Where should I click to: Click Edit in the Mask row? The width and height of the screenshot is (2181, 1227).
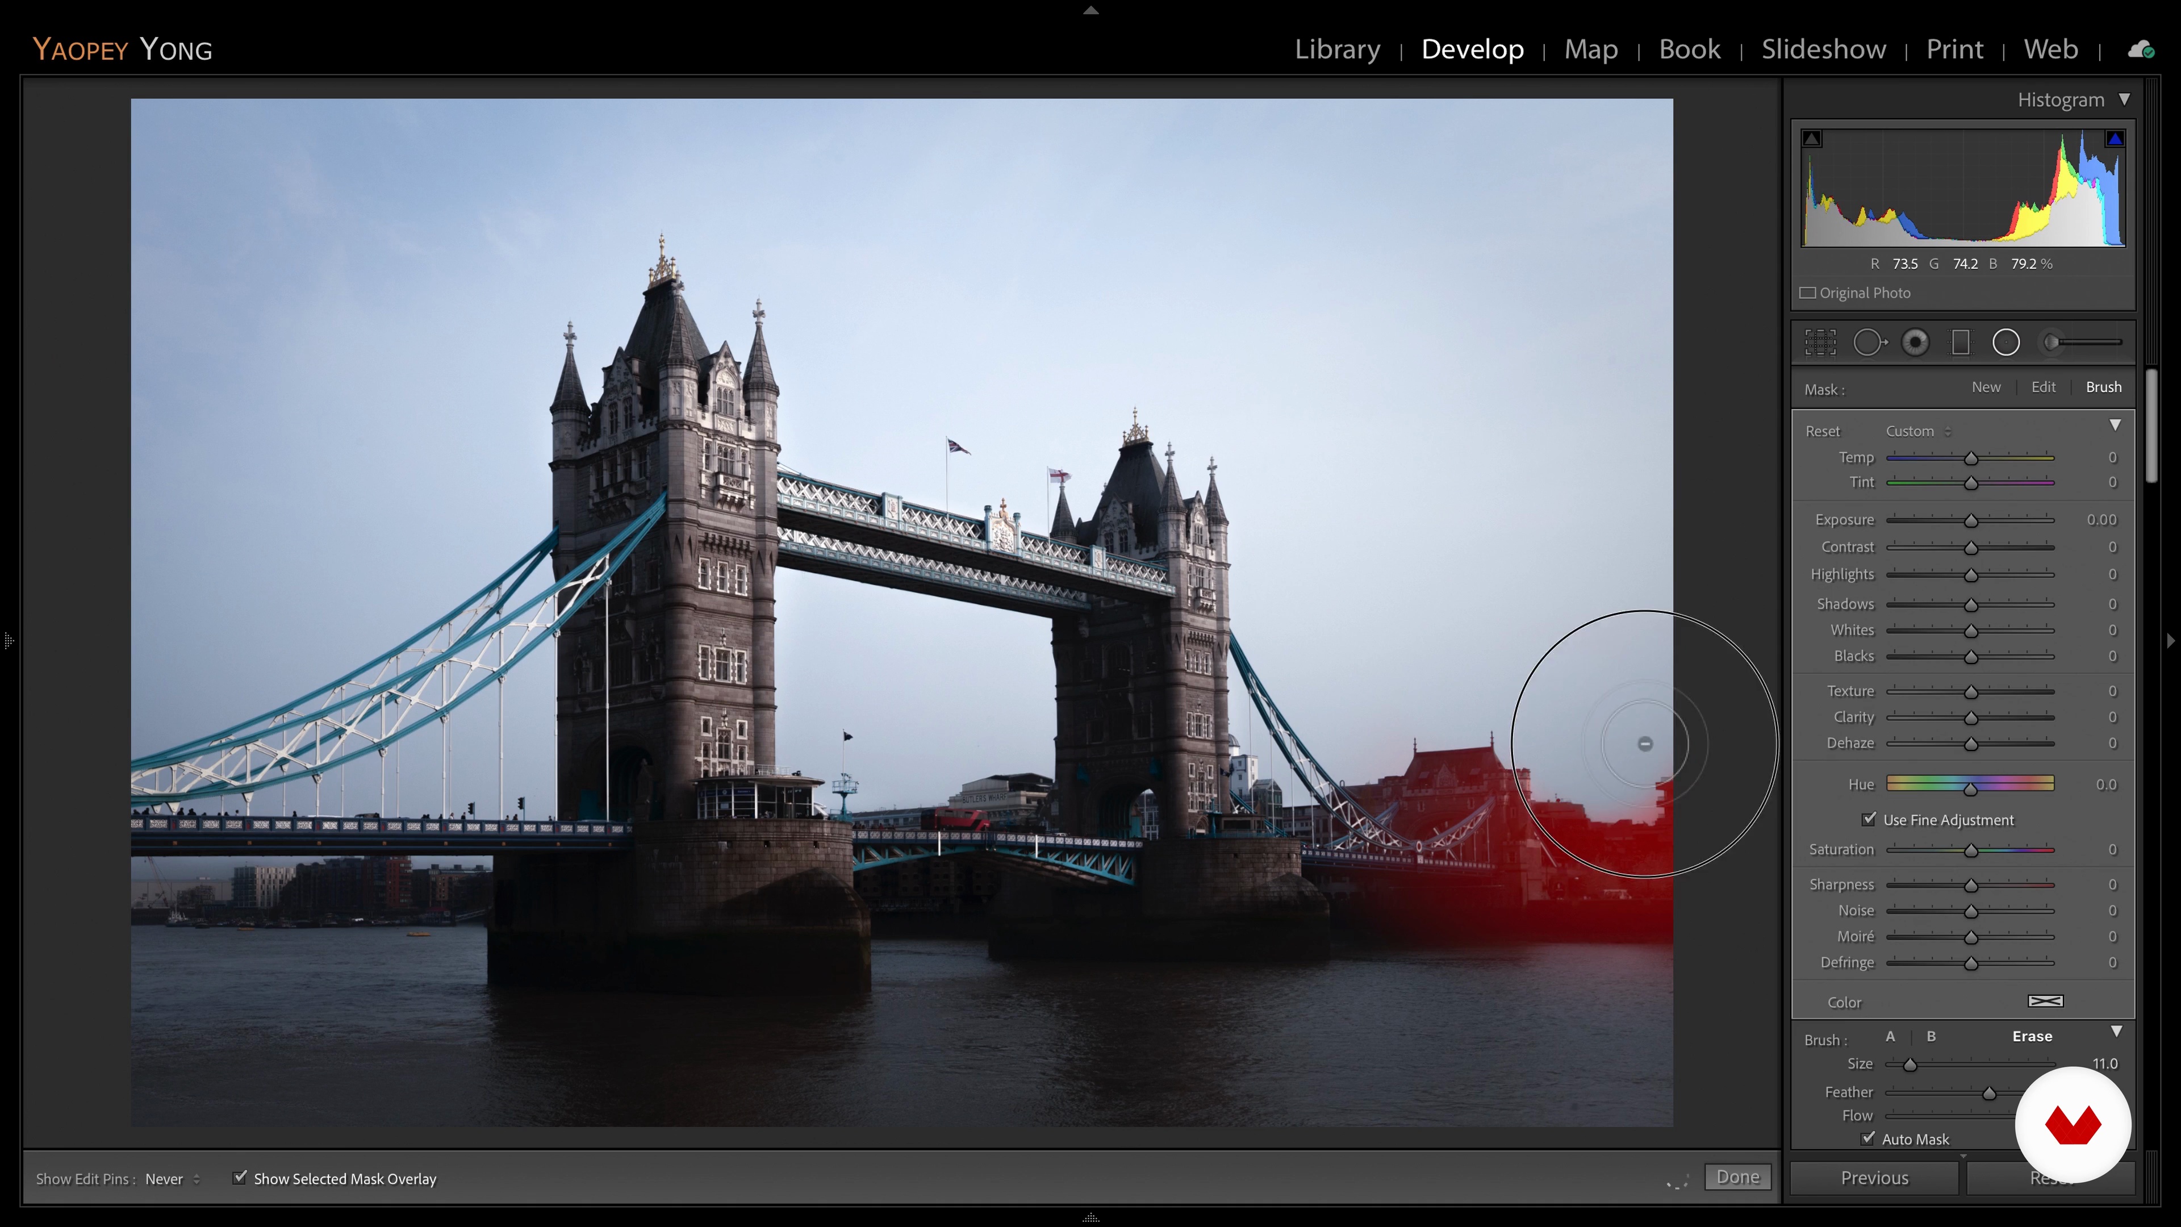pos(2043,387)
